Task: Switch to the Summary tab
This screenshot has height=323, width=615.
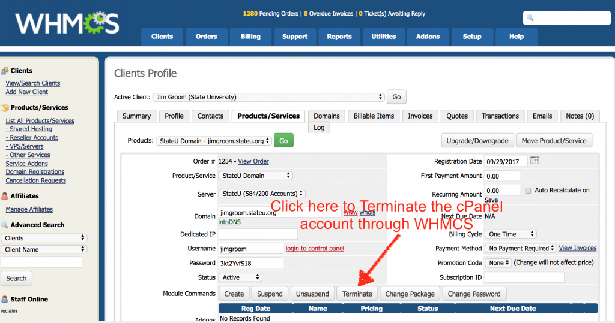Action: click(x=136, y=116)
